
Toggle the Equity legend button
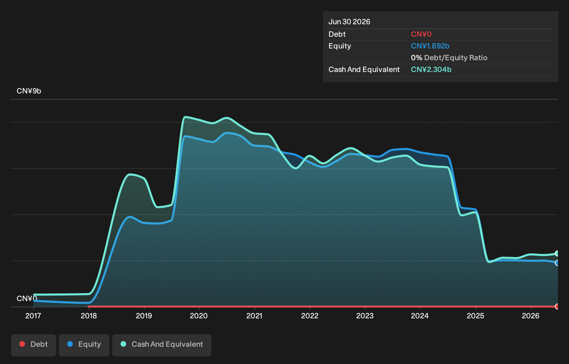tap(84, 345)
